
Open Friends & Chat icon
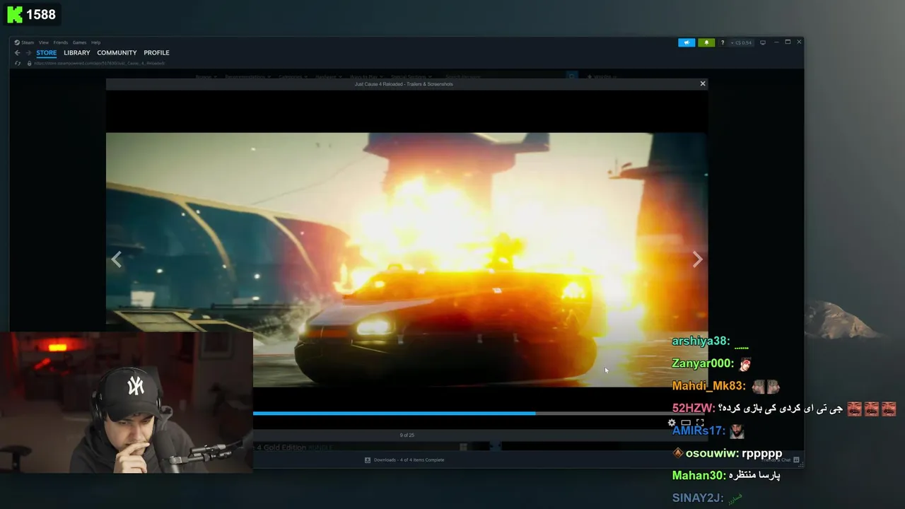coord(796,460)
